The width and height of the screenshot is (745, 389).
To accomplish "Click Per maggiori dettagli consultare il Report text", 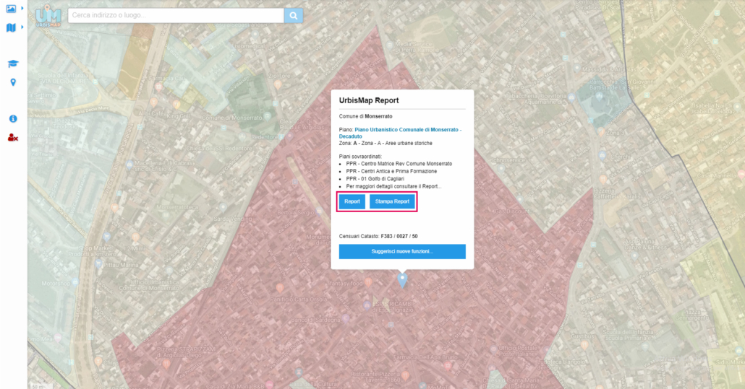I will [x=394, y=187].
